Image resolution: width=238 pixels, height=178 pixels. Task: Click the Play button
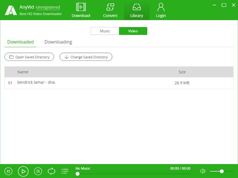23,171
